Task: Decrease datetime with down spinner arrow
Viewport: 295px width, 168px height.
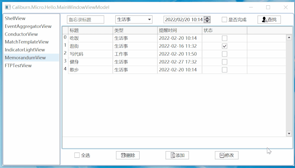Action: [x=207, y=21]
